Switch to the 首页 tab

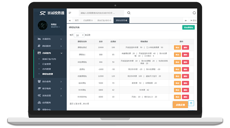(x=77, y=20)
